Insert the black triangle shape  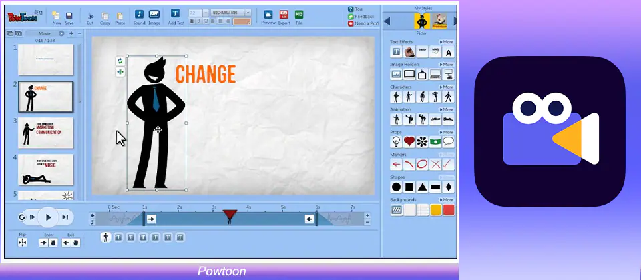(422, 187)
